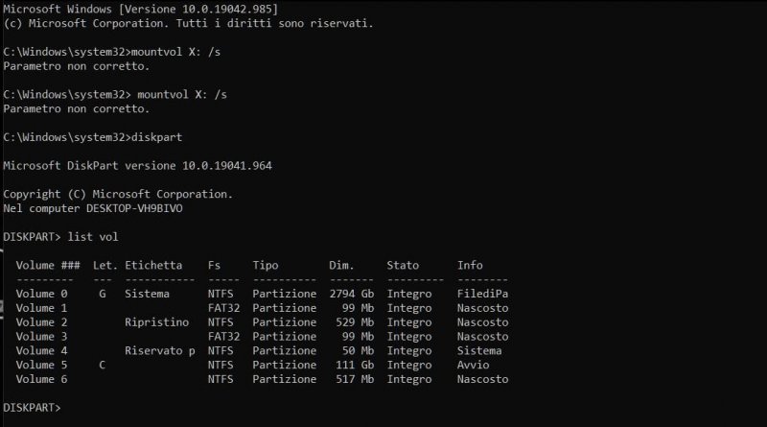Click the "Stato" column header
Viewport: 767px width, 427px height.
403,264
